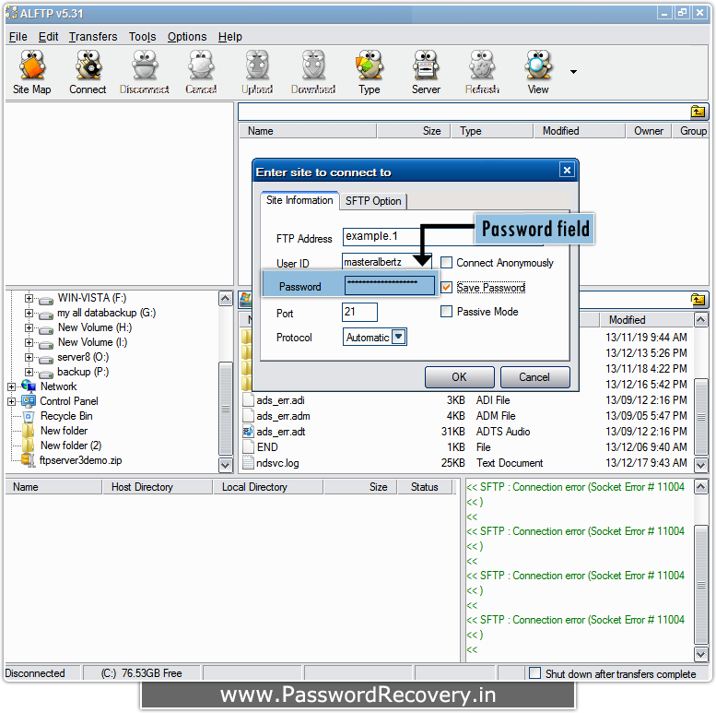Viewport: 716px width, 713px height.
Task: Switch to the SFTP Option tab
Action: click(373, 201)
